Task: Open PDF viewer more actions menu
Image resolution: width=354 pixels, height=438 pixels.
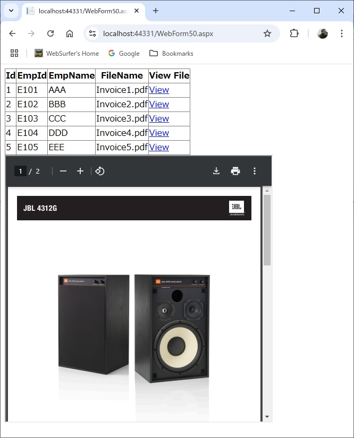Action: coord(255,171)
